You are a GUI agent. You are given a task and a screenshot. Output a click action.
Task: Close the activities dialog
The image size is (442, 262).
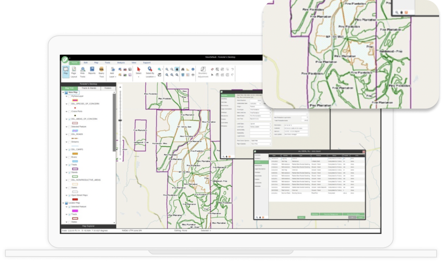point(363,152)
